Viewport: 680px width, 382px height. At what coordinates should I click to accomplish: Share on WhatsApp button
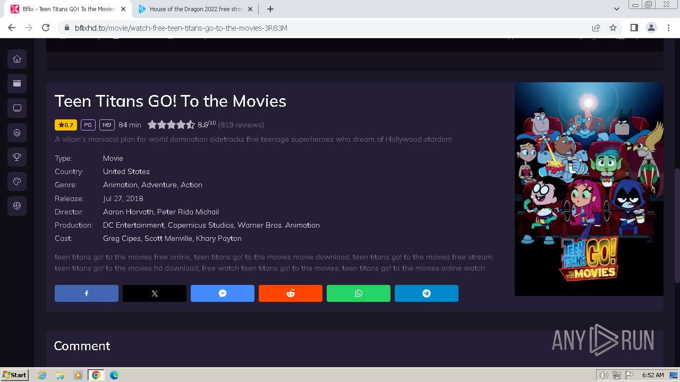pyautogui.click(x=359, y=293)
